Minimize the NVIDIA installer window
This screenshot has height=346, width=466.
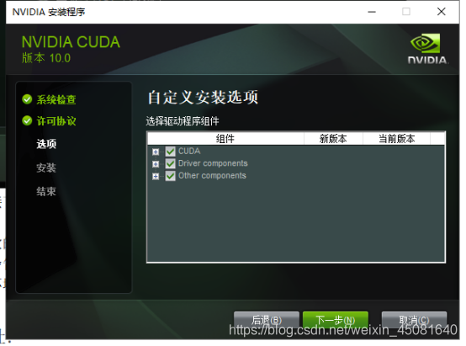tap(372, 12)
